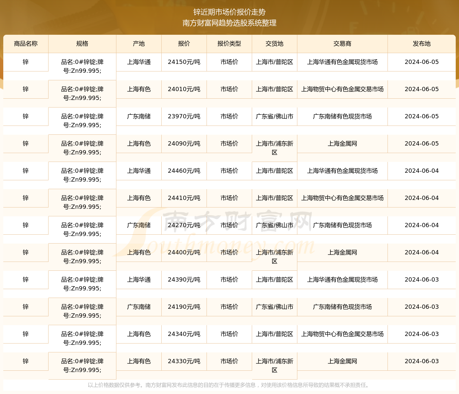This screenshot has height=394, width=459.
Task: Click the price 24410元/吨
Action: pos(184,198)
